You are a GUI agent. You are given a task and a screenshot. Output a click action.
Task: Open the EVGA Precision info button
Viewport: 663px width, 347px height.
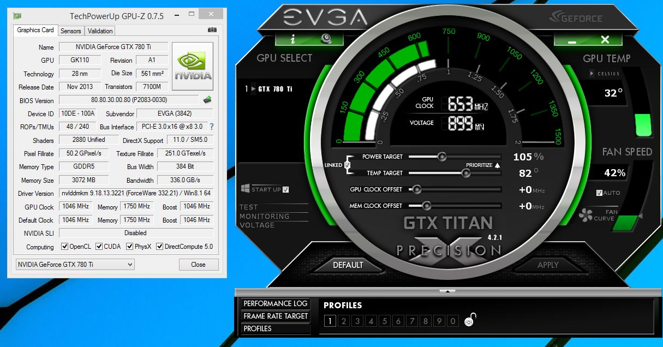(294, 38)
